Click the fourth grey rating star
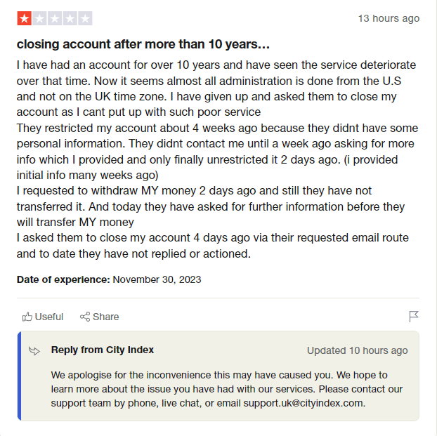437x436 pixels. (70, 18)
